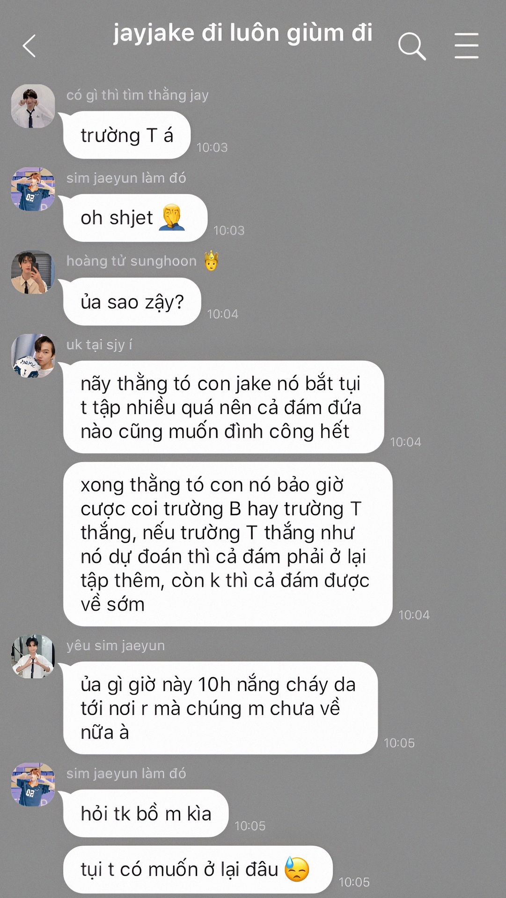Image resolution: width=506 pixels, height=898 pixels.
Task: Open the hamburger menu icon
Action: point(467,46)
